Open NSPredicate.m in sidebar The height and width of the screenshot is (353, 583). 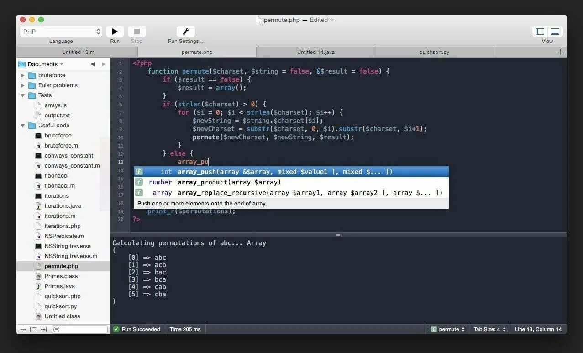[64, 236]
